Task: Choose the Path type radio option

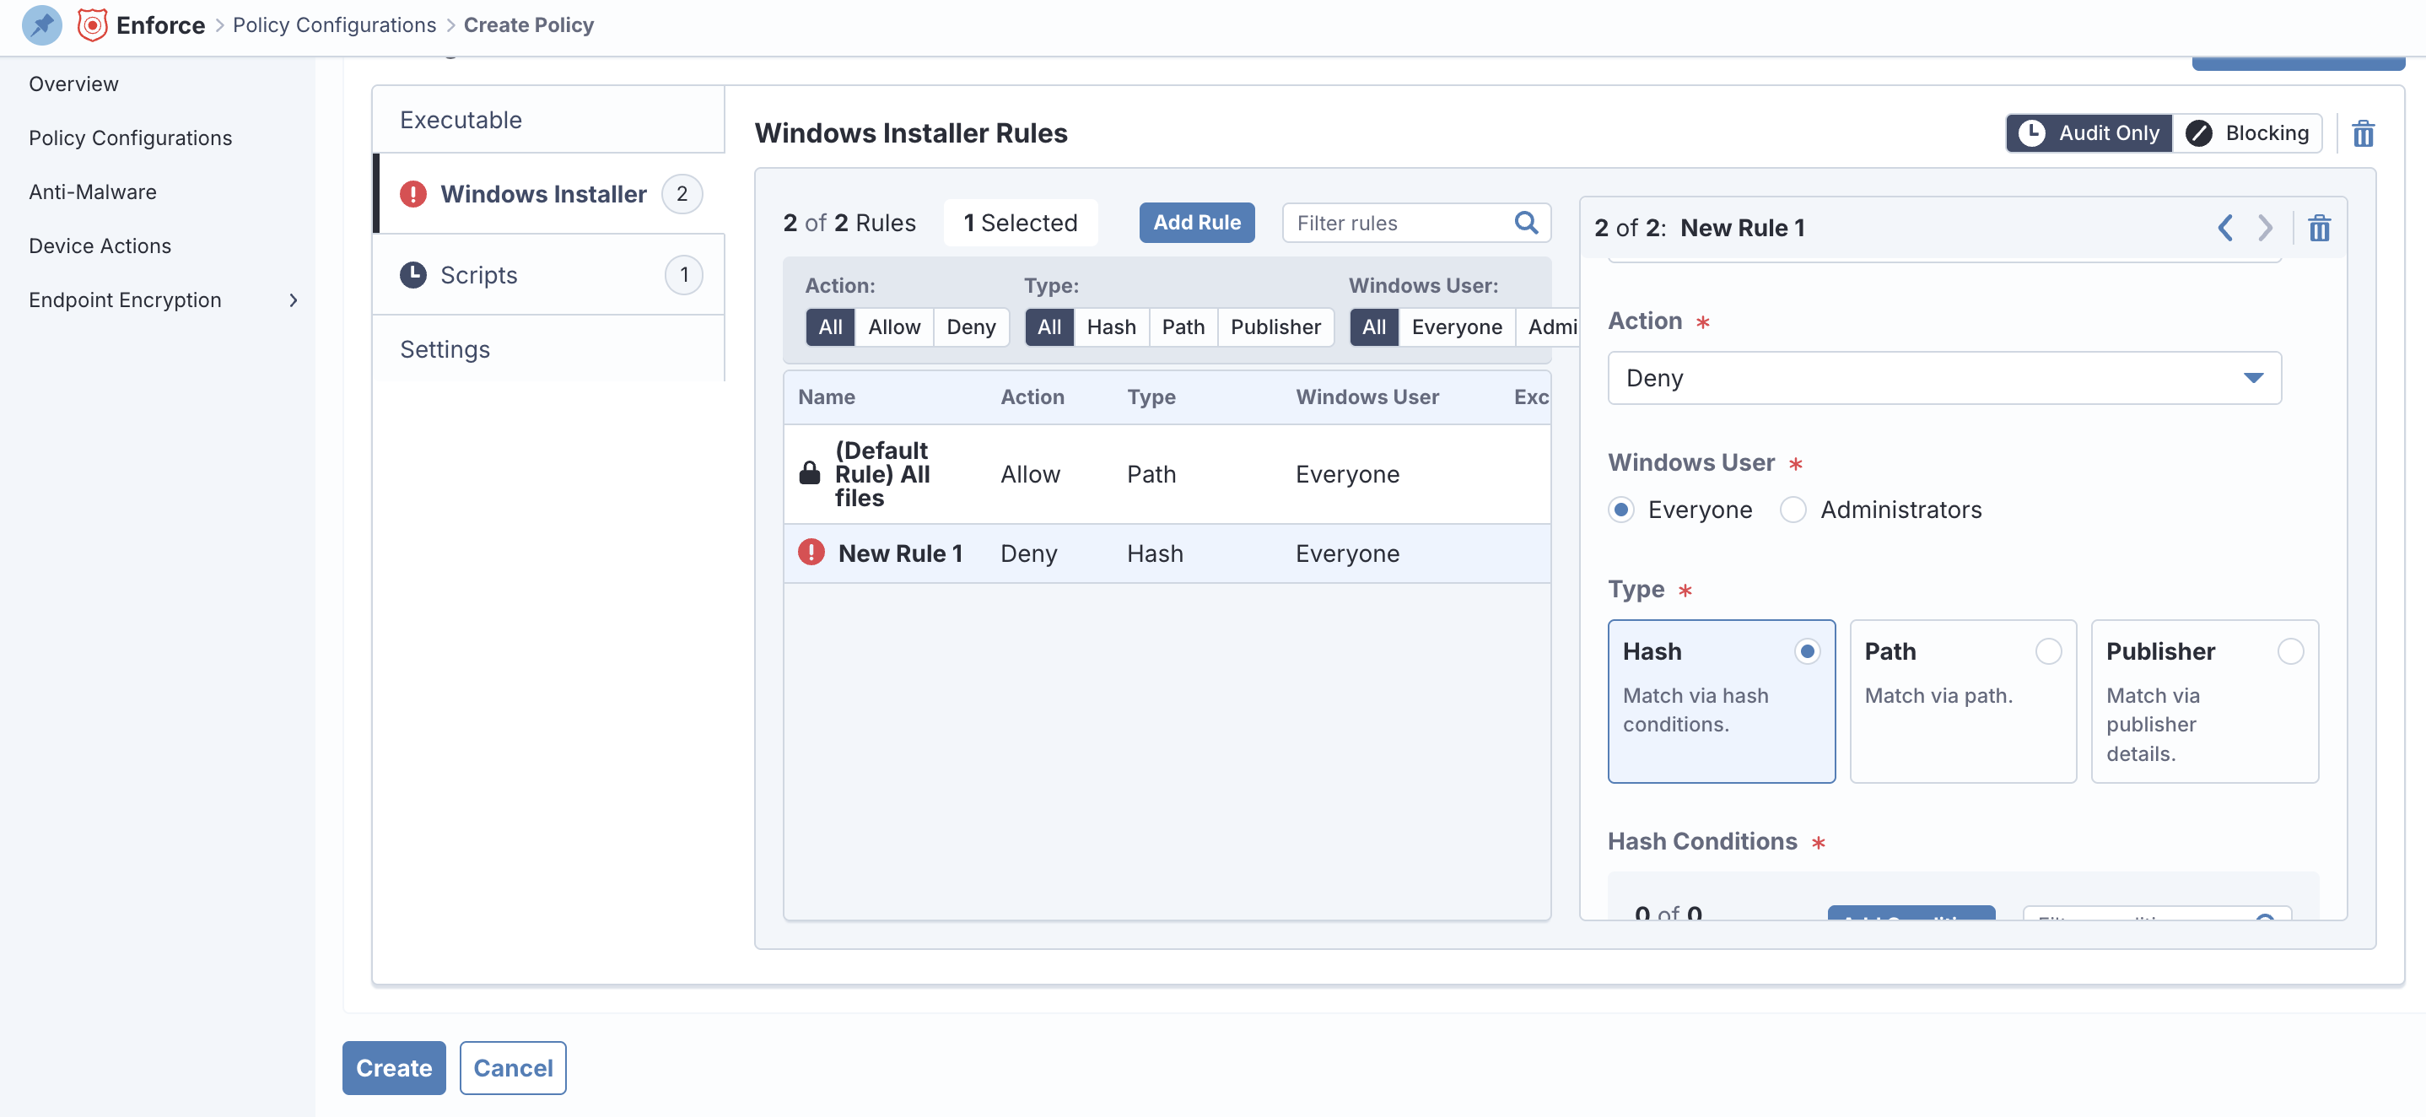Action: coord(2048,650)
